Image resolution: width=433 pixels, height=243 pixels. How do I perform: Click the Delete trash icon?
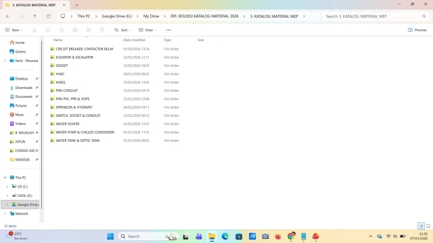(x=102, y=30)
